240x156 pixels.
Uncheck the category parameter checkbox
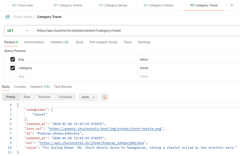pos(13,68)
